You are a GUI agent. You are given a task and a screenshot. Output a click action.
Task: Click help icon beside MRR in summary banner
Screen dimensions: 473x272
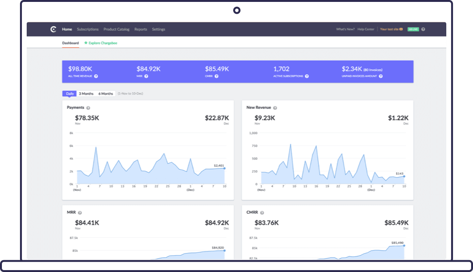click(x=146, y=76)
